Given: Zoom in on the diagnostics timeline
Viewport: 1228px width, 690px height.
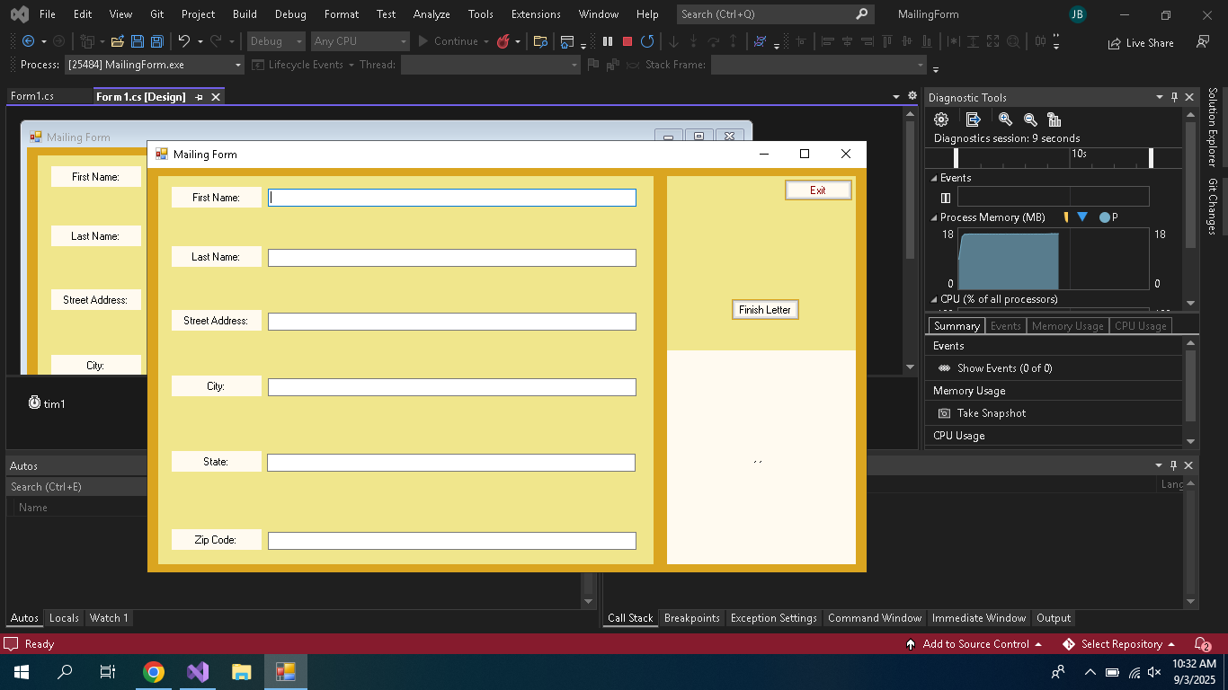Looking at the screenshot, I should click(x=1005, y=119).
